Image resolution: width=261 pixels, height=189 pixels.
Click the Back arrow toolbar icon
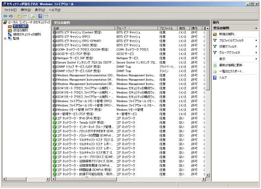point(5,16)
